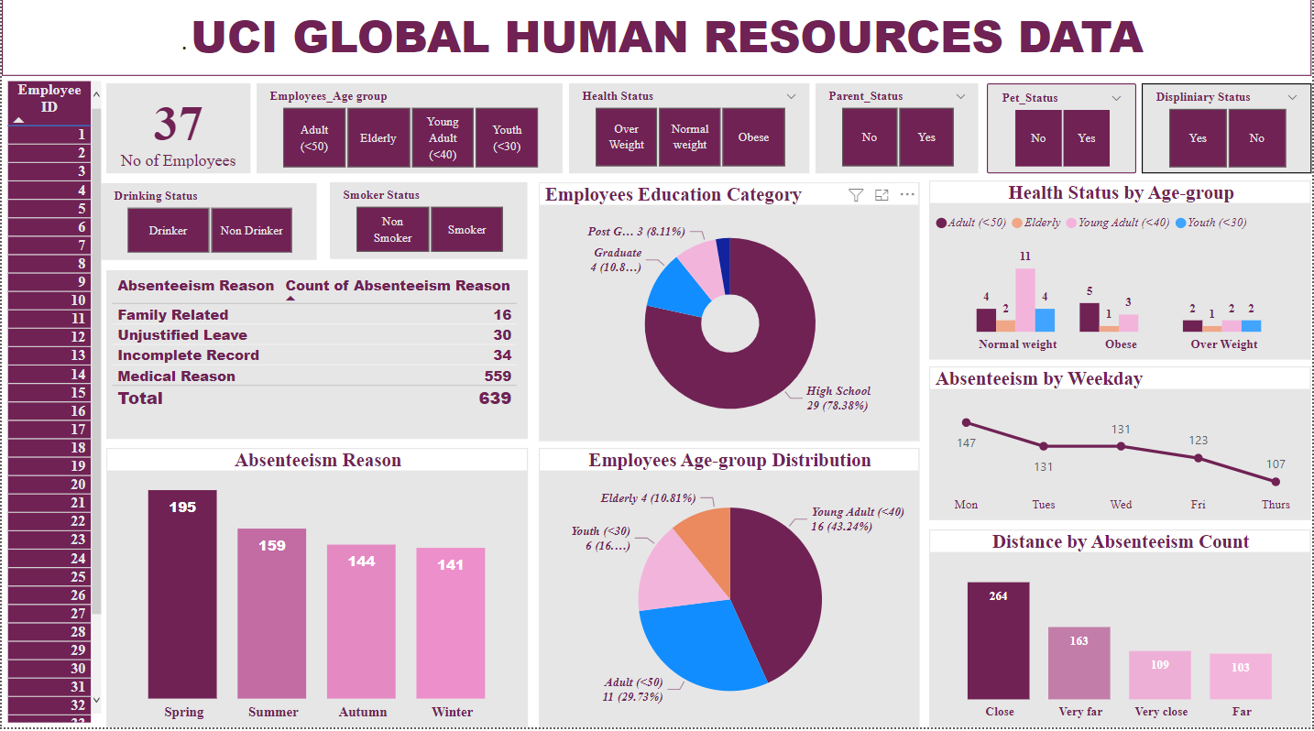Expand the Parent_Status slicer chevron
Screen dimensions: 1314x731
click(960, 96)
